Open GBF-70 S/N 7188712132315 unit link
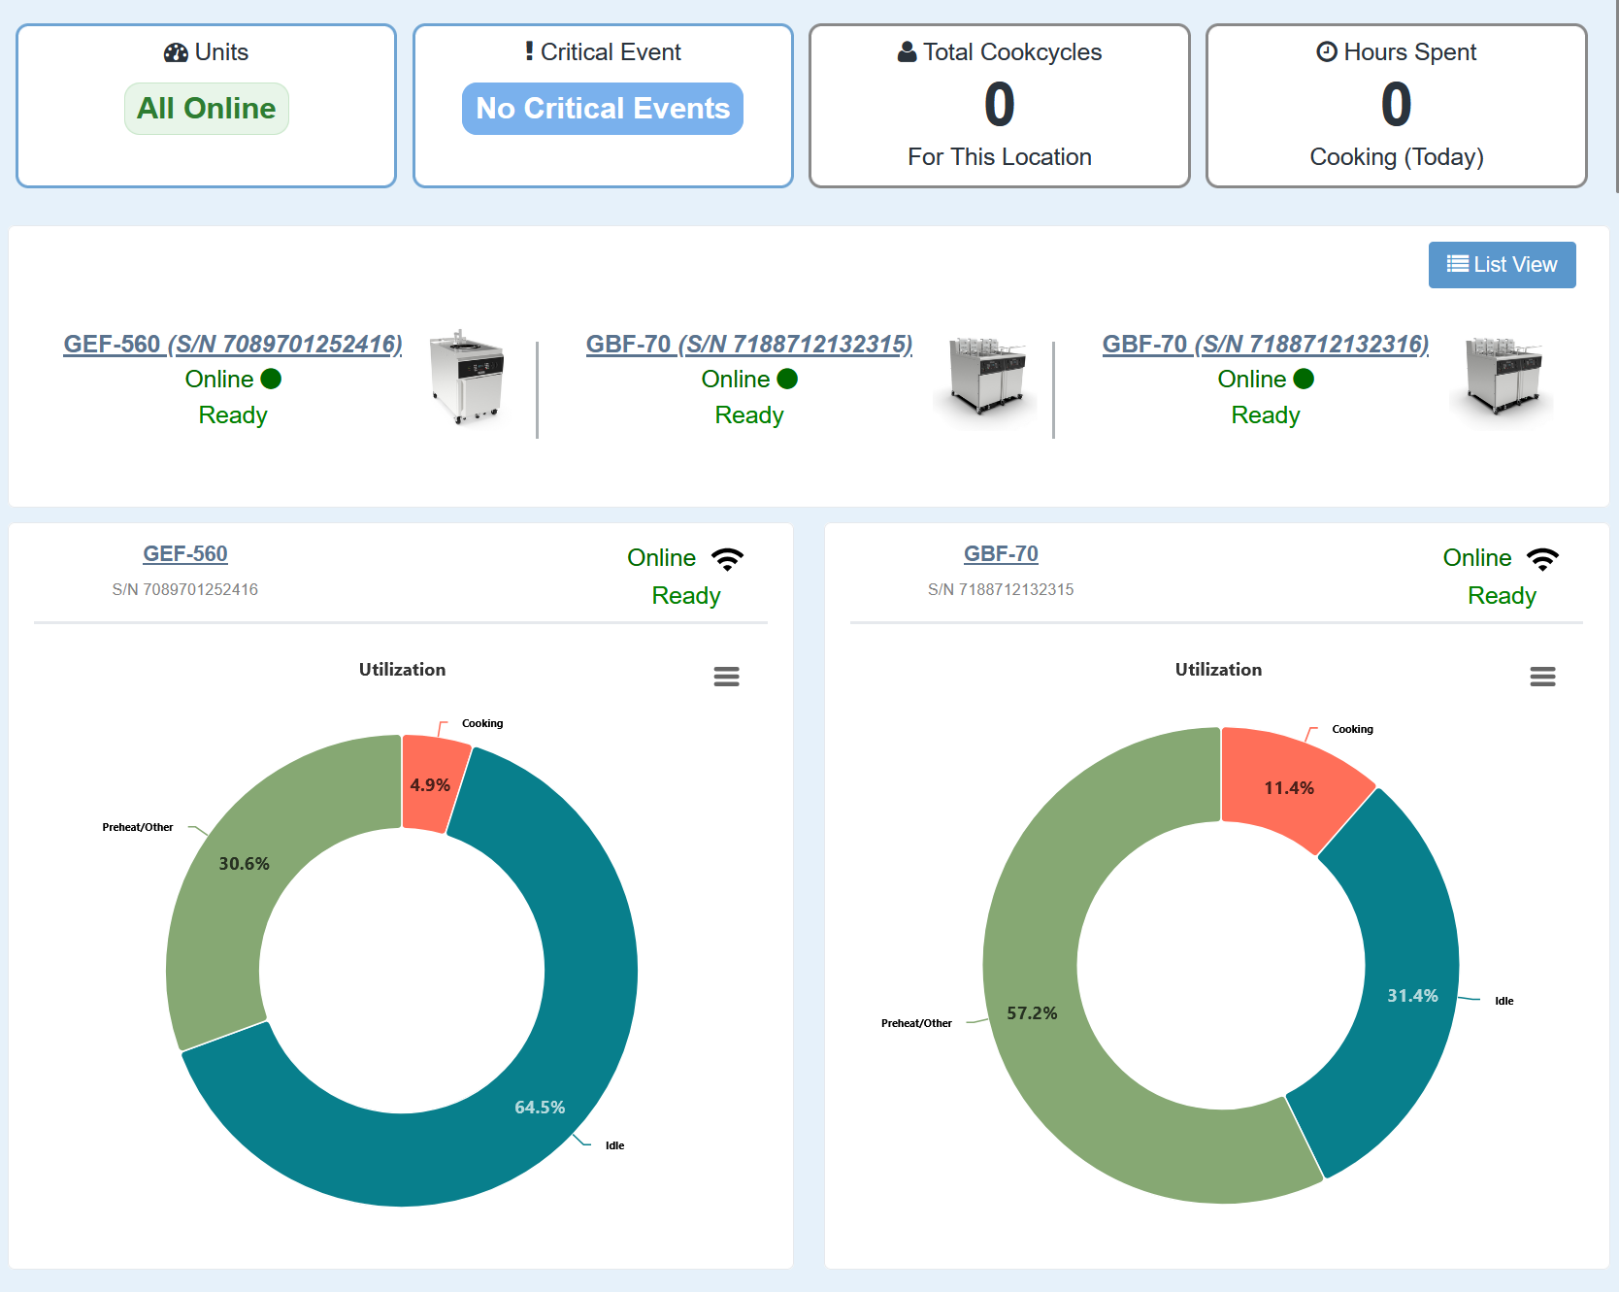This screenshot has width=1619, height=1292. point(748,345)
